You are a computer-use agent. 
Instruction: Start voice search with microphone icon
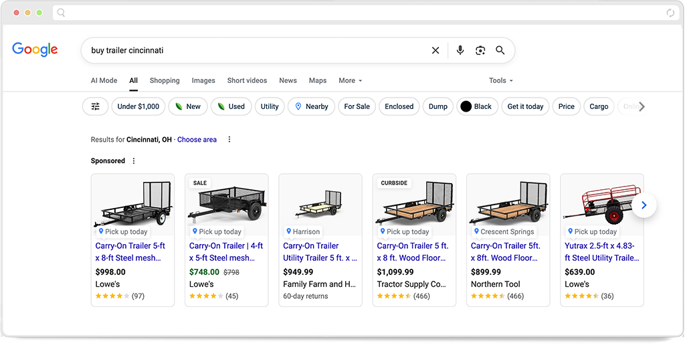tap(460, 50)
